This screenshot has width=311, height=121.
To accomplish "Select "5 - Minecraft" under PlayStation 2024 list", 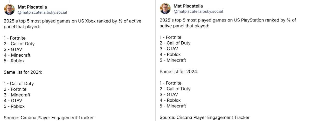I will [x=173, y=106].
